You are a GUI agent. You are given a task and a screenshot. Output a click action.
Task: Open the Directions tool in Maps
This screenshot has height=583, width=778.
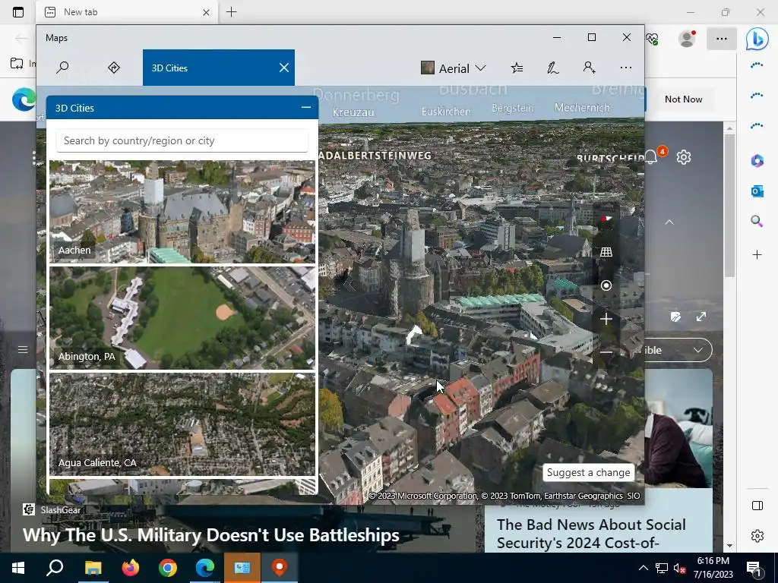pos(114,68)
